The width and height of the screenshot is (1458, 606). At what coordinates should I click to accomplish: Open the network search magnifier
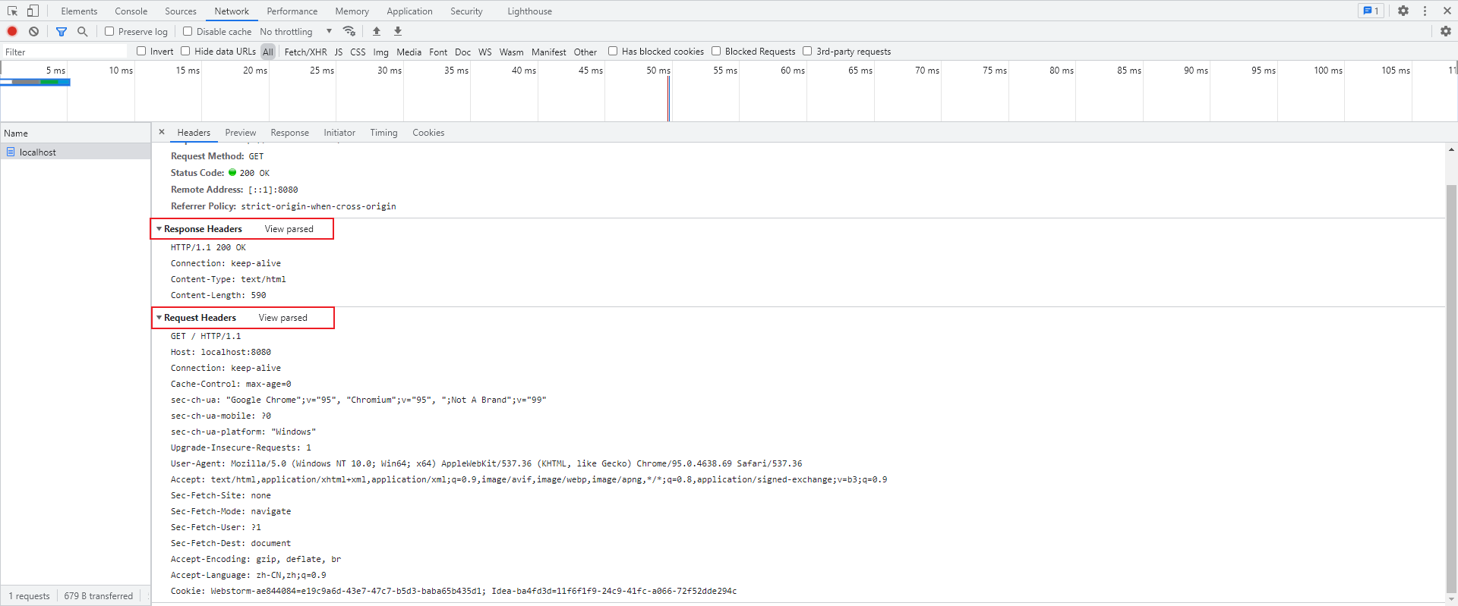(83, 31)
